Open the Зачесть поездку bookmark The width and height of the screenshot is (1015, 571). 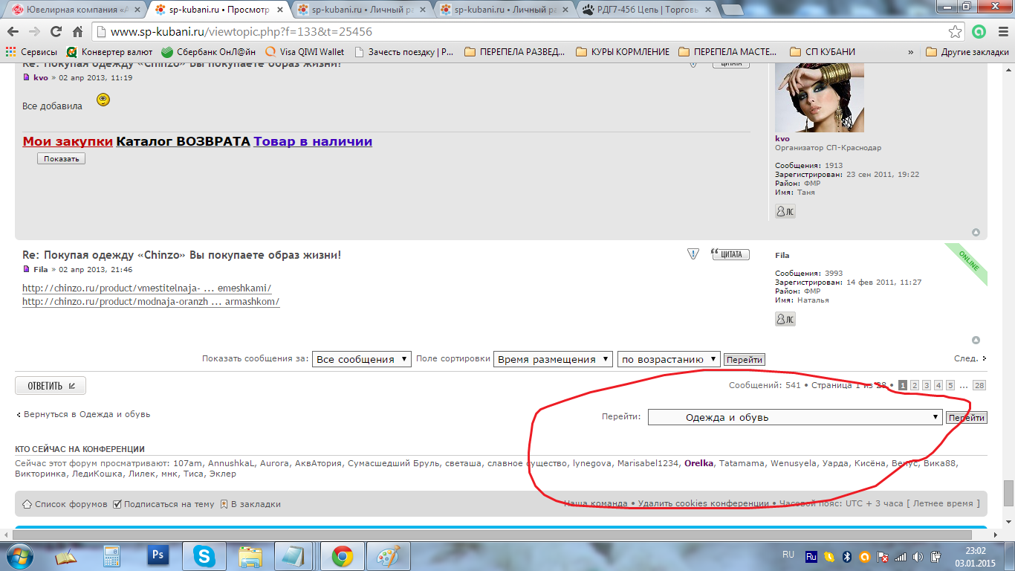coord(404,52)
